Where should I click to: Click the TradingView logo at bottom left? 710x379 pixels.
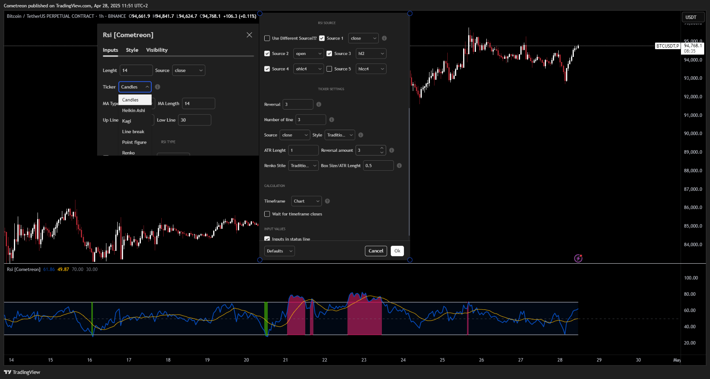coord(22,372)
